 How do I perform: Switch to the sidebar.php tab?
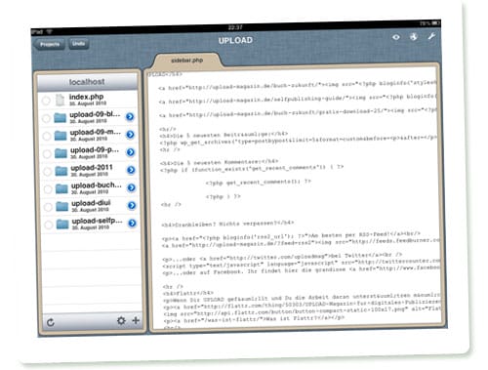click(x=187, y=61)
